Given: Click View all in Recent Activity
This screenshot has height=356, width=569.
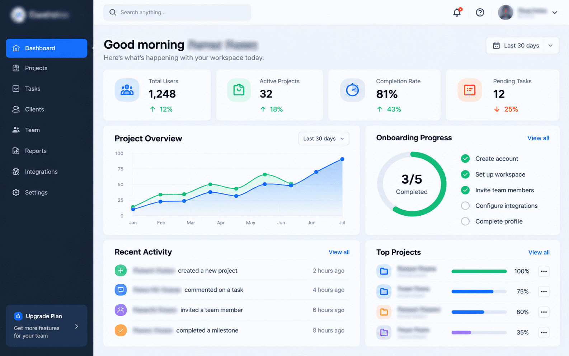Looking at the screenshot, I should pyautogui.click(x=339, y=252).
